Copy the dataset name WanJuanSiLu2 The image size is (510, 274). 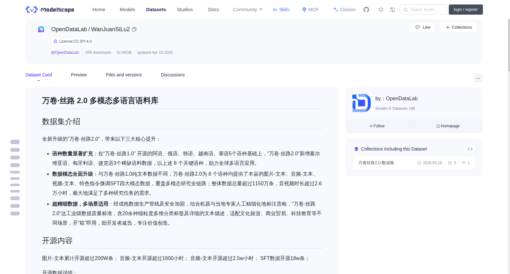tap(134, 29)
